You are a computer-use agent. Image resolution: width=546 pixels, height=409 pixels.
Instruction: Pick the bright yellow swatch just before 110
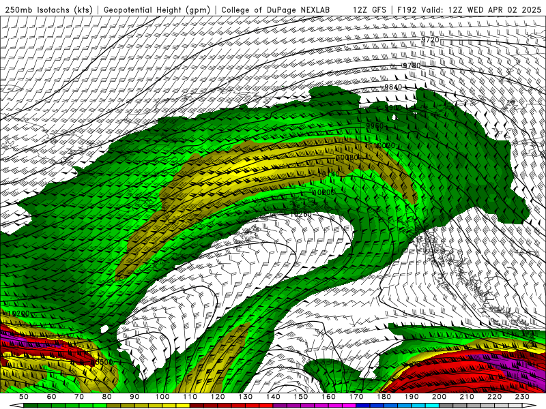pos(183,406)
